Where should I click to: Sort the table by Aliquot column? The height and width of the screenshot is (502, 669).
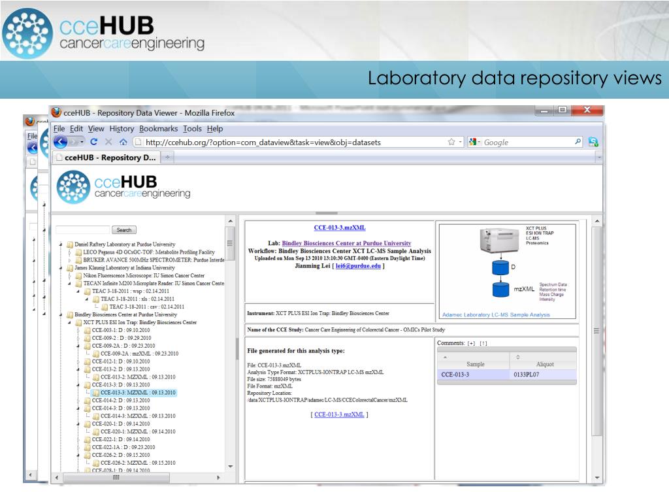pos(545,363)
